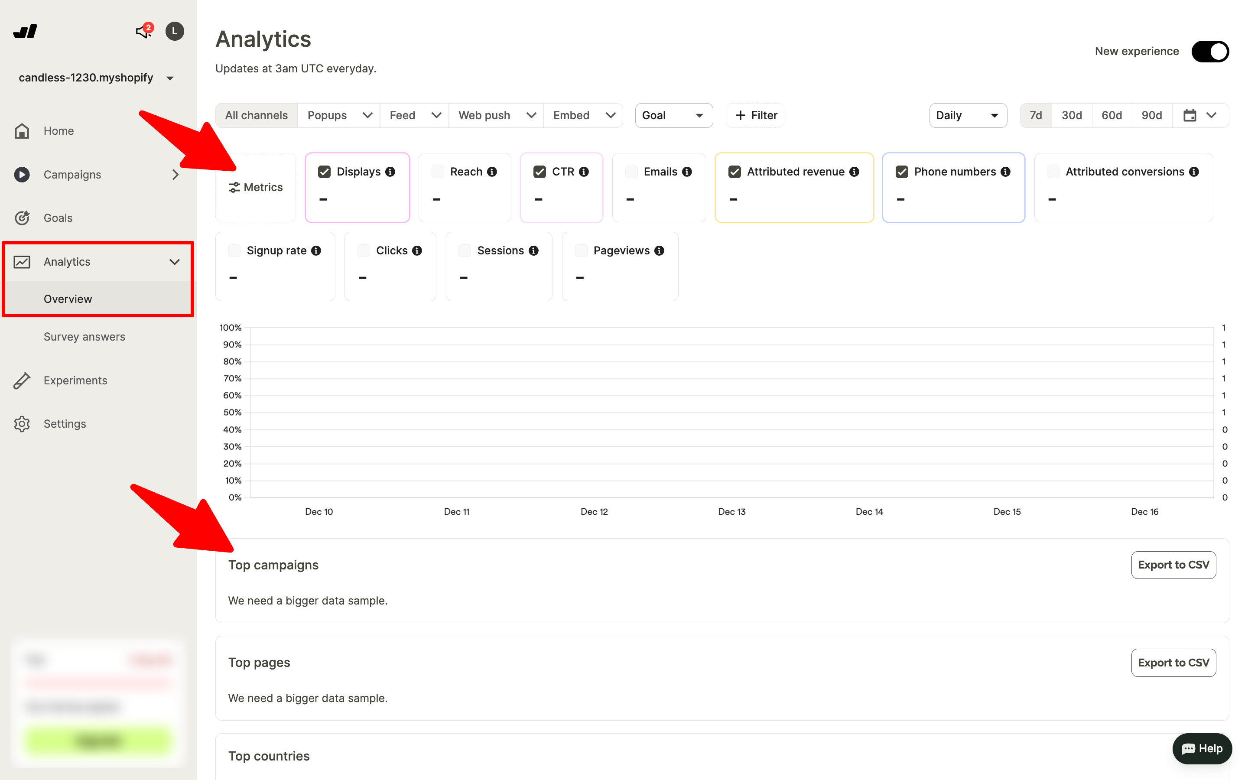This screenshot has width=1248, height=780.
Task: Enable the Reach metric checkbox
Action: [x=438, y=172]
